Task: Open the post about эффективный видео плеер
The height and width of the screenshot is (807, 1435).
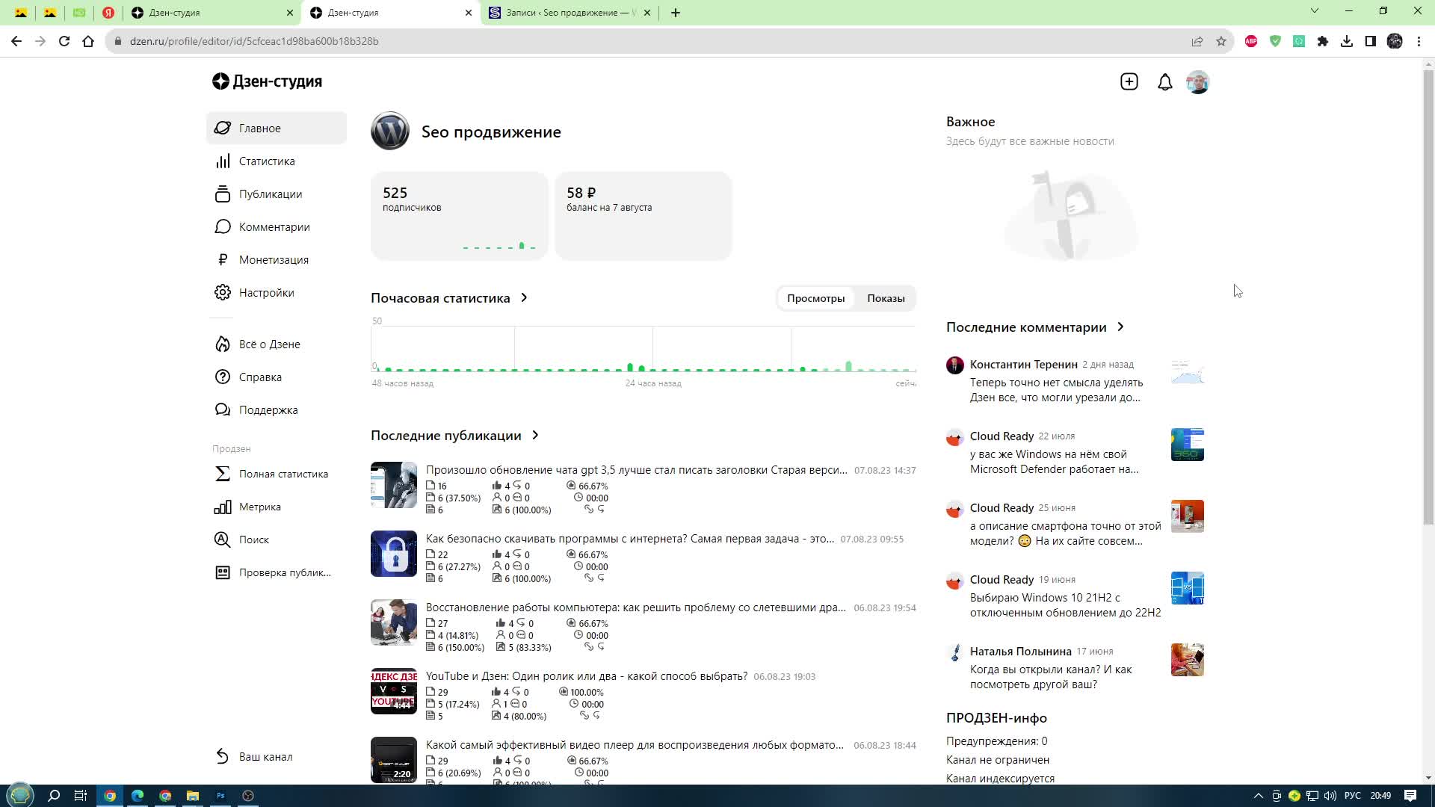Action: (x=635, y=745)
